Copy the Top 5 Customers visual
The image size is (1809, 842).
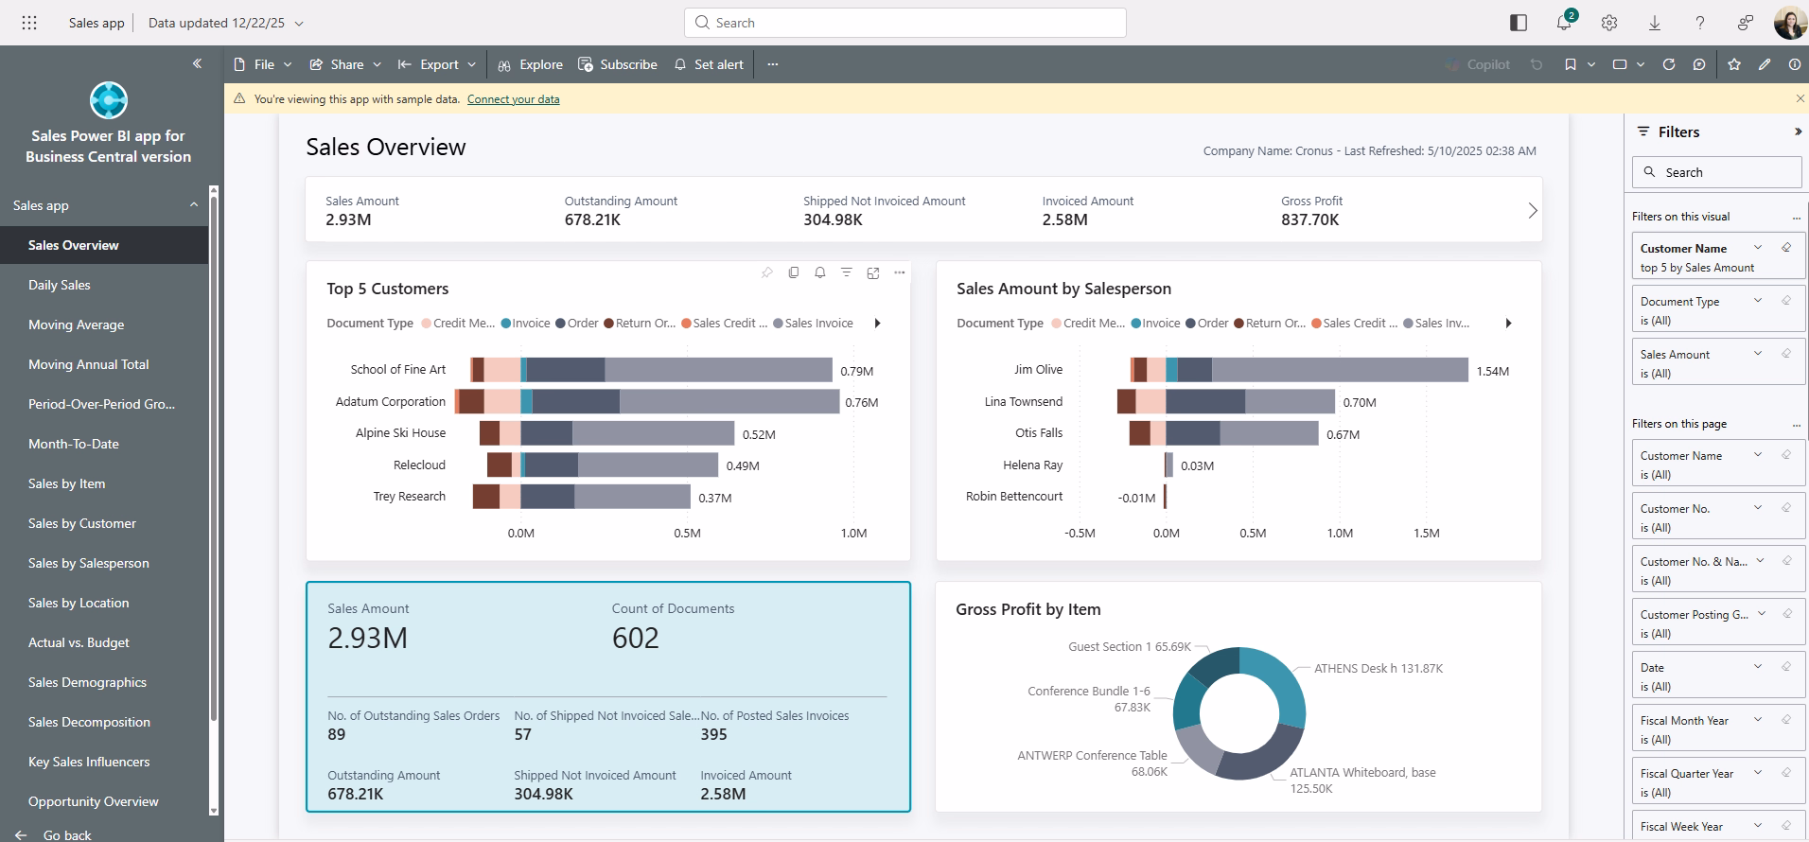point(794,272)
